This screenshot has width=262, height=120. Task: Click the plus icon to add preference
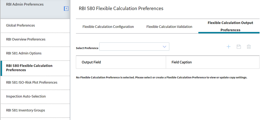click(x=228, y=47)
